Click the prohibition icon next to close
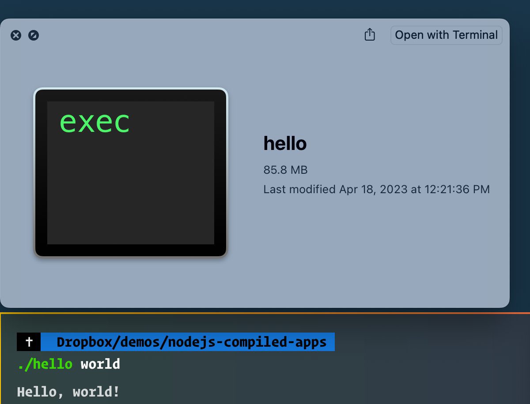This screenshot has width=530, height=404. tap(34, 35)
